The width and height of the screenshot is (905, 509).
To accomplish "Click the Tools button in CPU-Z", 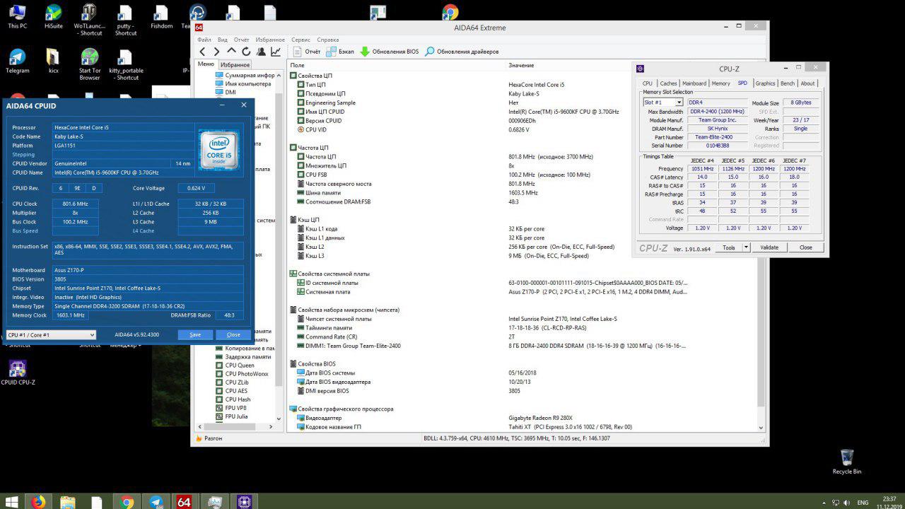I will point(728,247).
